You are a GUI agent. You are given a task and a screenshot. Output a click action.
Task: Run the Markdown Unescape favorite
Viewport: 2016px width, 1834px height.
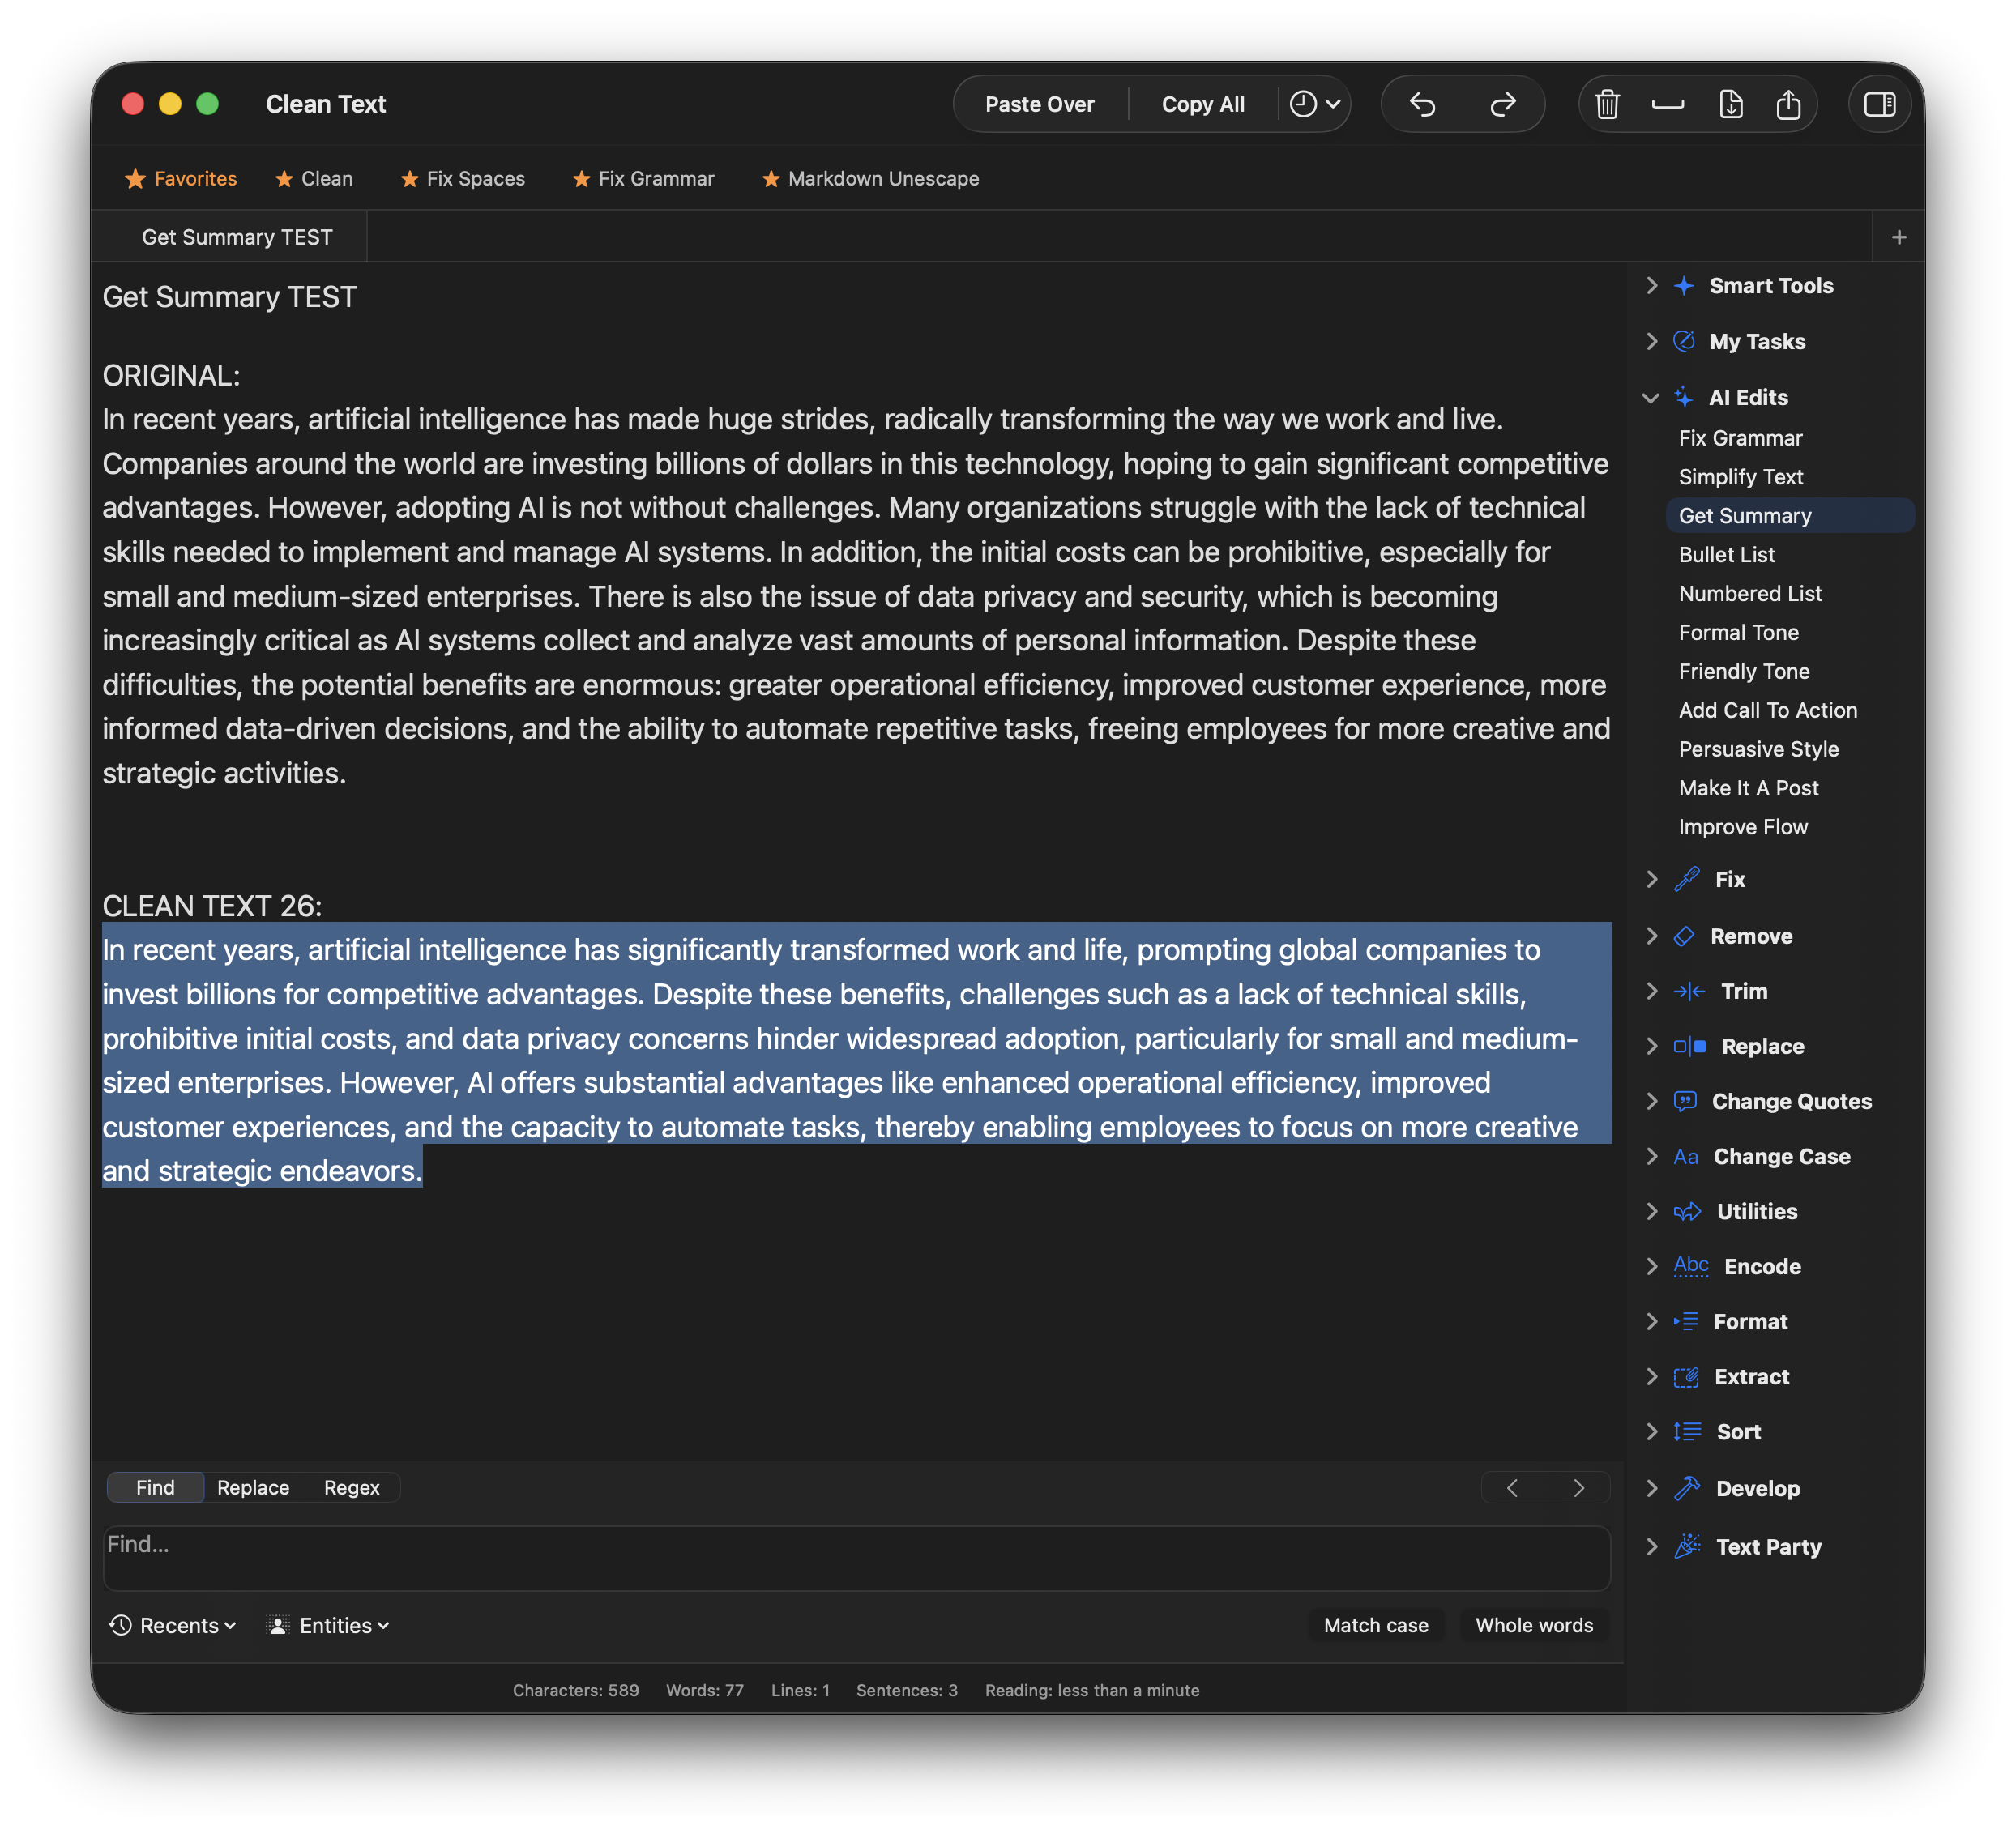point(869,178)
